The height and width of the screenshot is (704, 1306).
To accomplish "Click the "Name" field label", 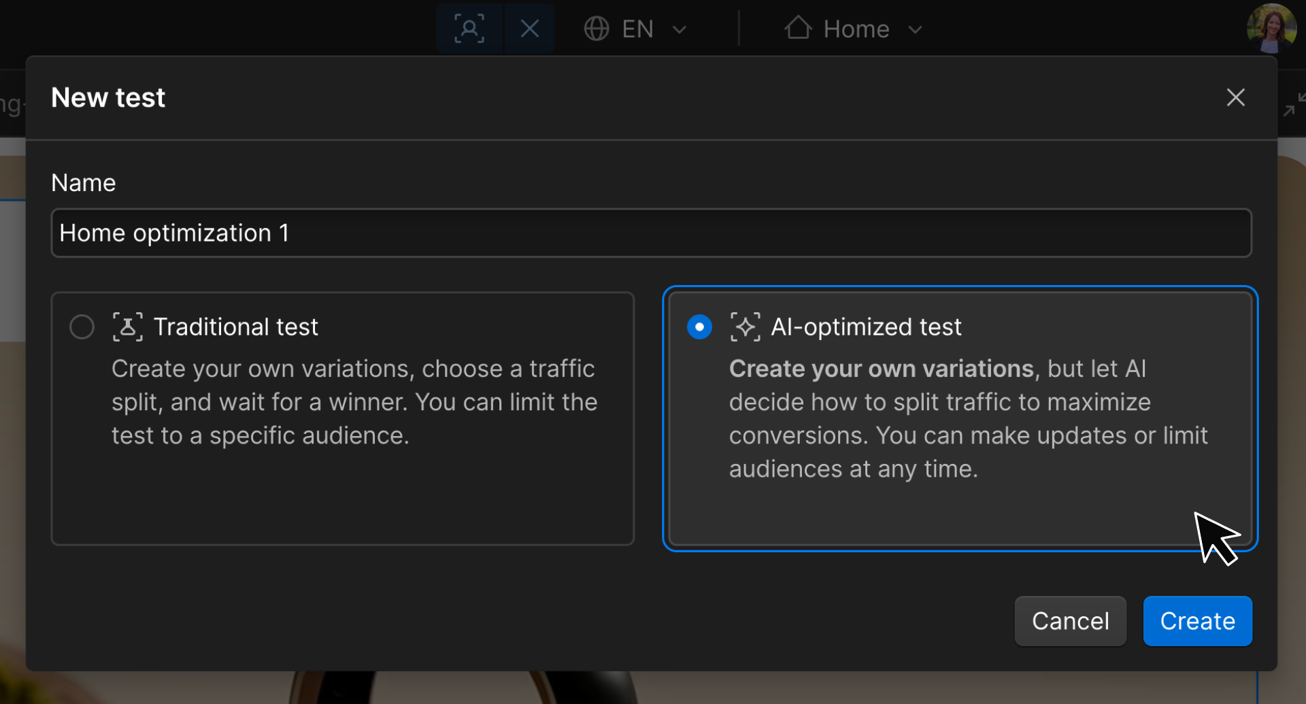I will [x=84, y=183].
